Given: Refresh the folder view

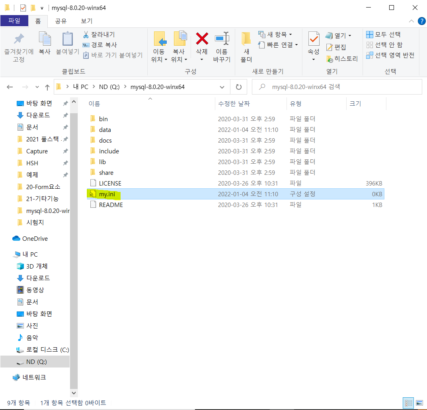Looking at the screenshot, I should (238, 87).
